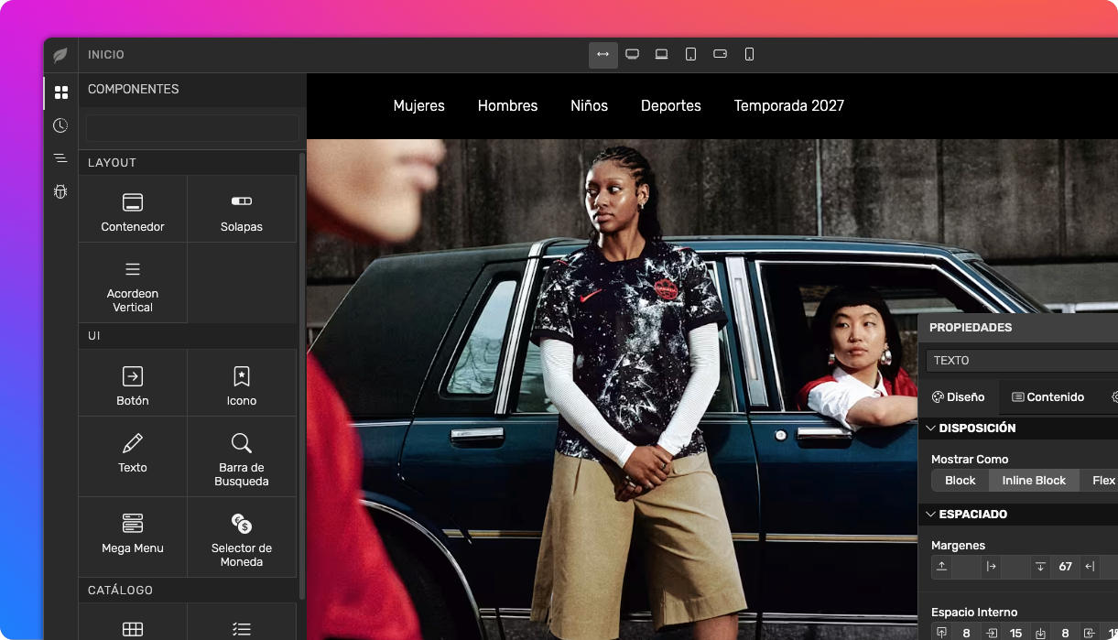The height and width of the screenshot is (640, 1118).
Task: Open the Mujeres menu item
Action: click(419, 106)
